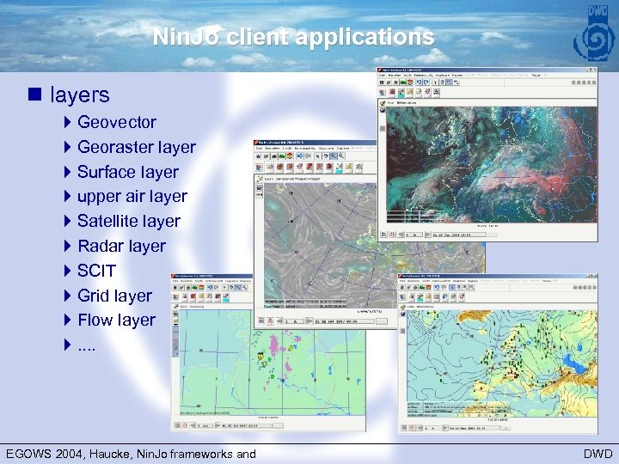Click the "Satellite layer" bullet text
The height and width of the screenshot is (464, 619).
click(x=129, y=221)
